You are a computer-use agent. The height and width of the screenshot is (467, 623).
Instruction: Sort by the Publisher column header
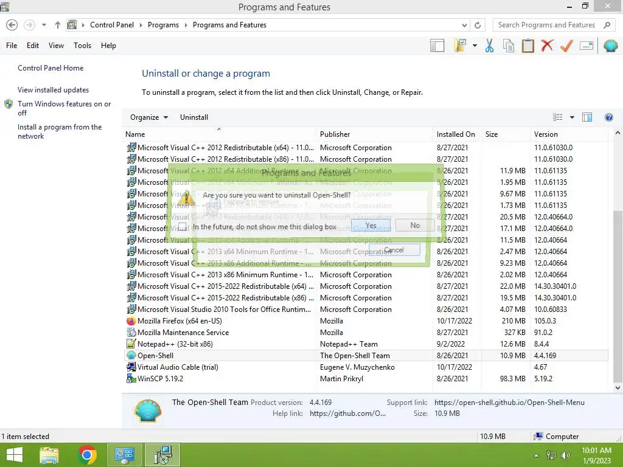[374, 134]
